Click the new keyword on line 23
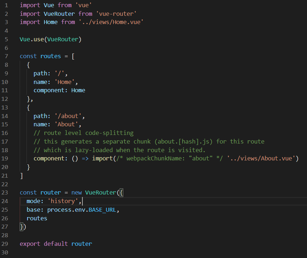The image size is (307, 258). pyautogui.click(x=76, y=193)
